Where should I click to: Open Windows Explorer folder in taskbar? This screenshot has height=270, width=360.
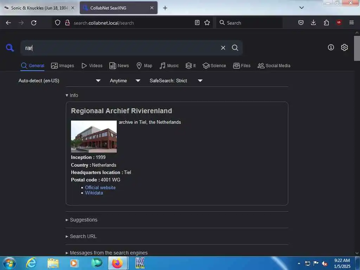(53, 263)
